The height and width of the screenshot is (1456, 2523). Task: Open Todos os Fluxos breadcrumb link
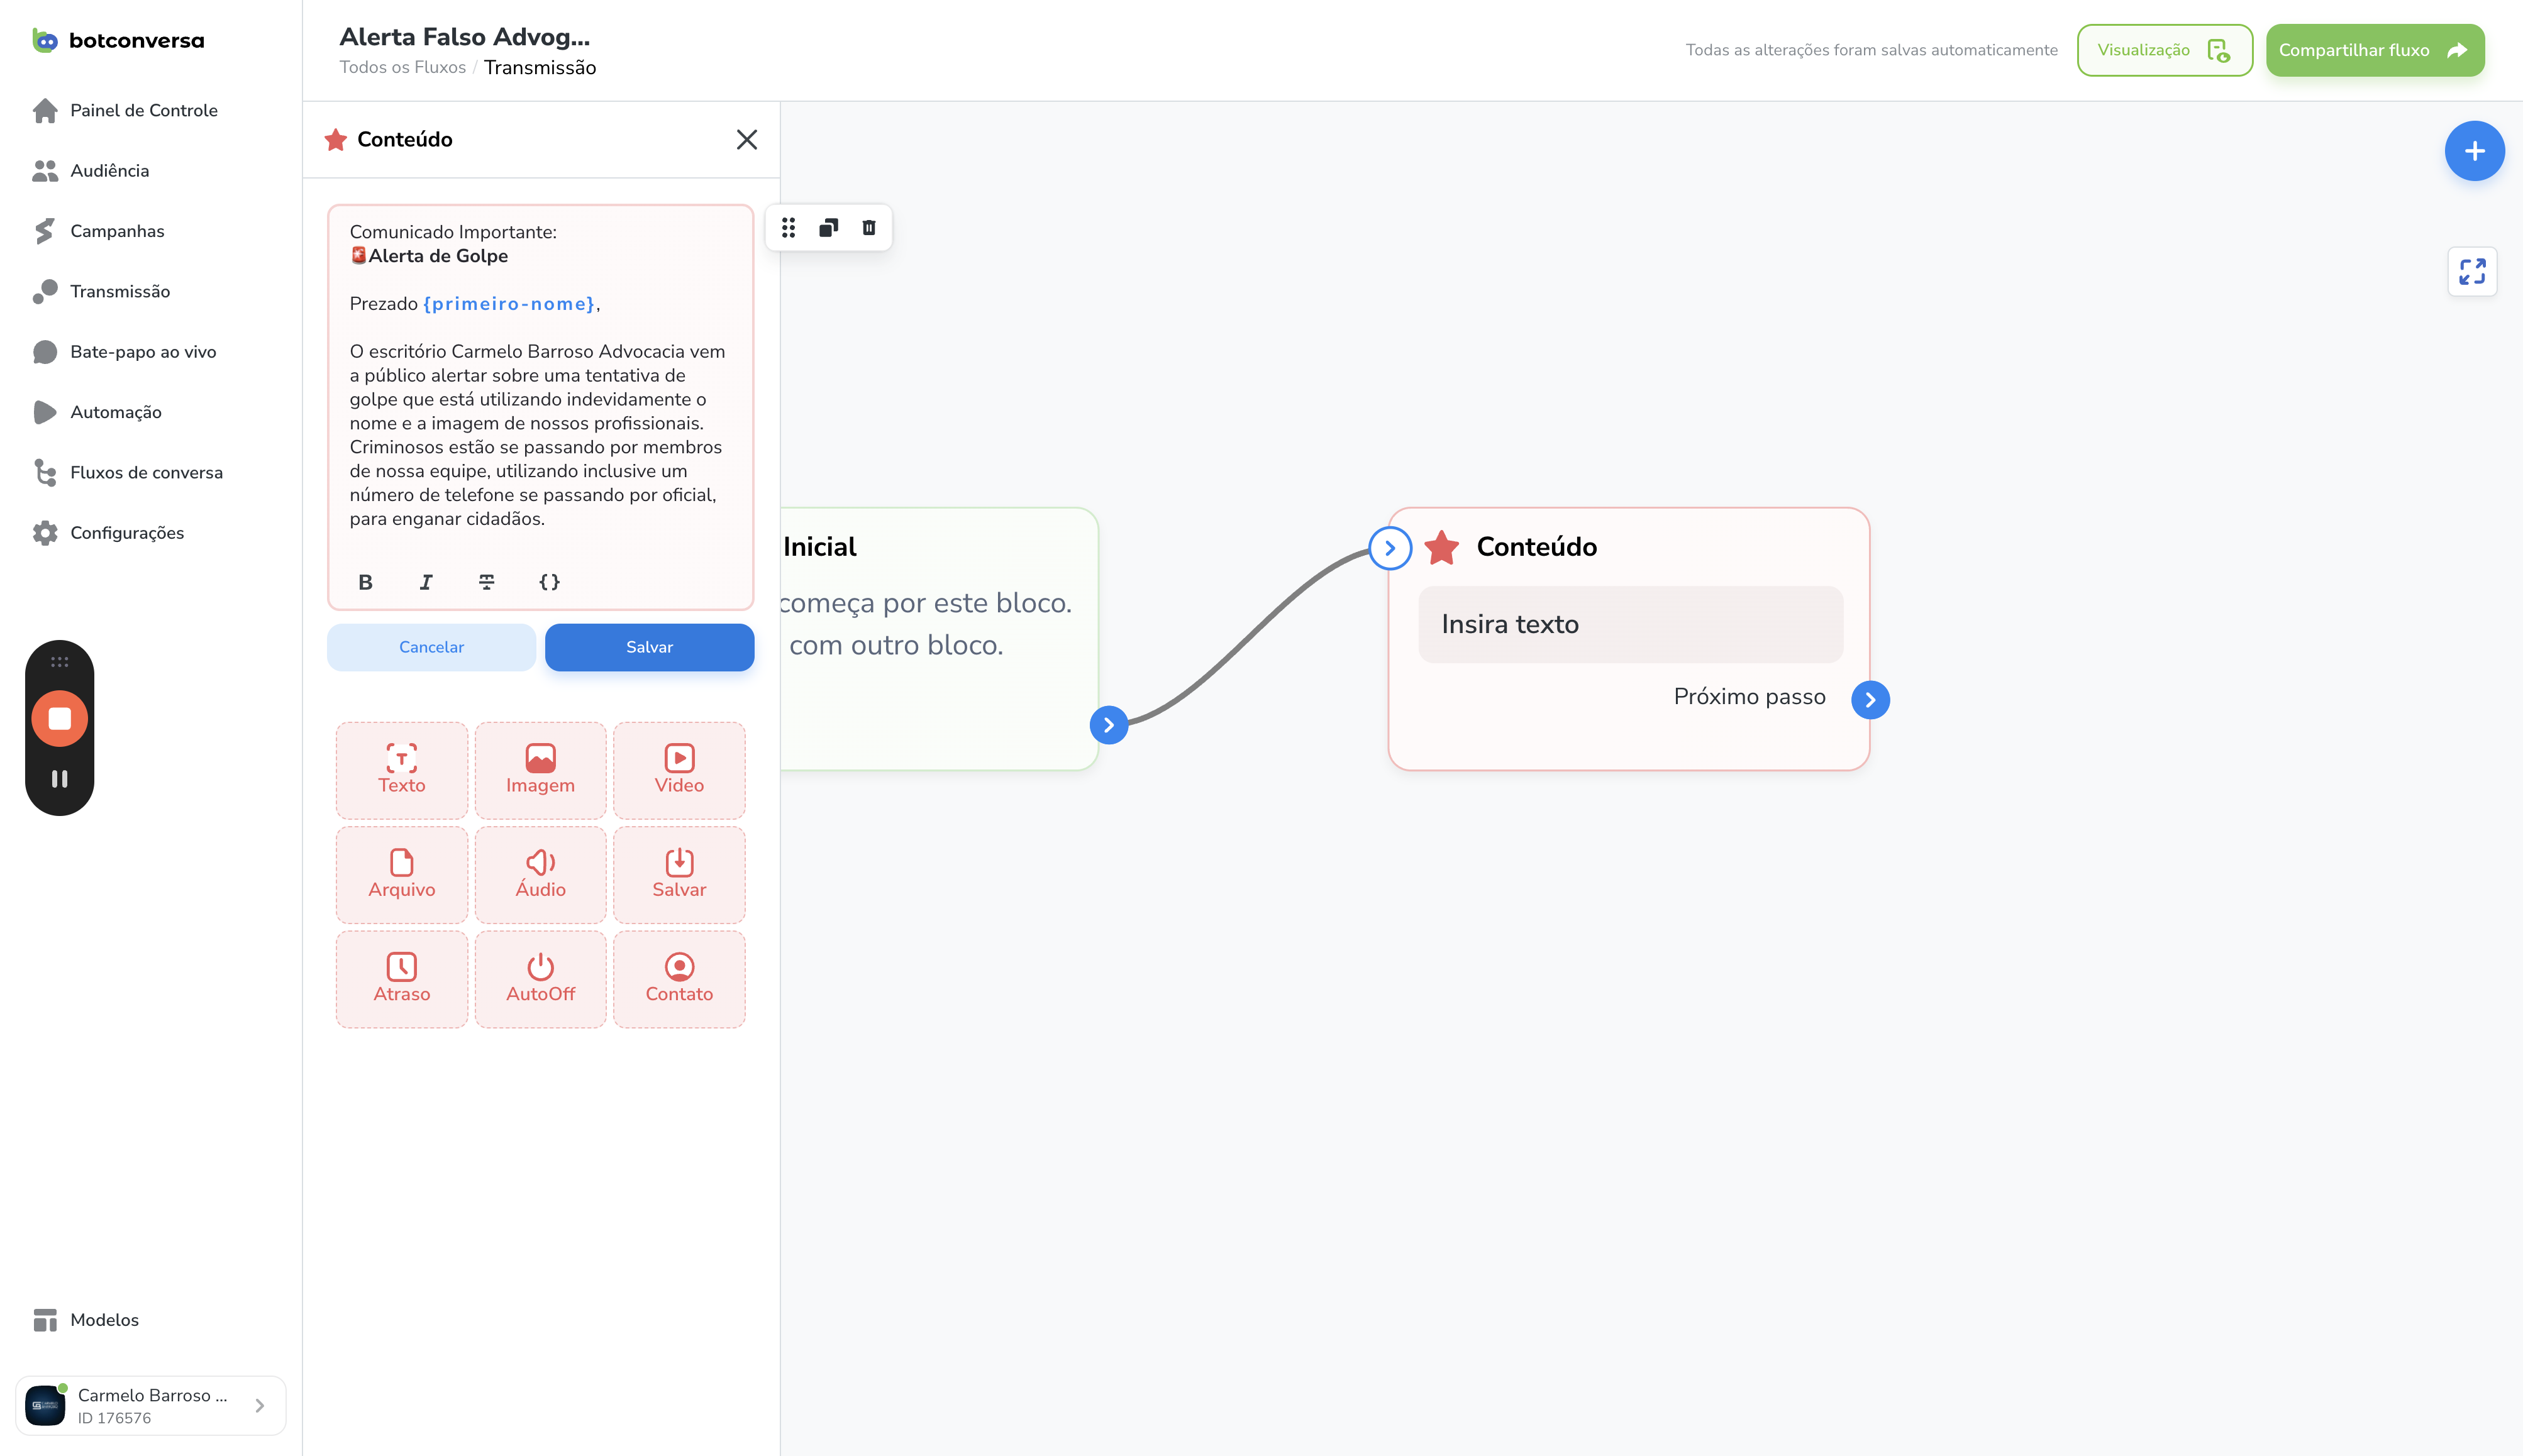point(402,67)
